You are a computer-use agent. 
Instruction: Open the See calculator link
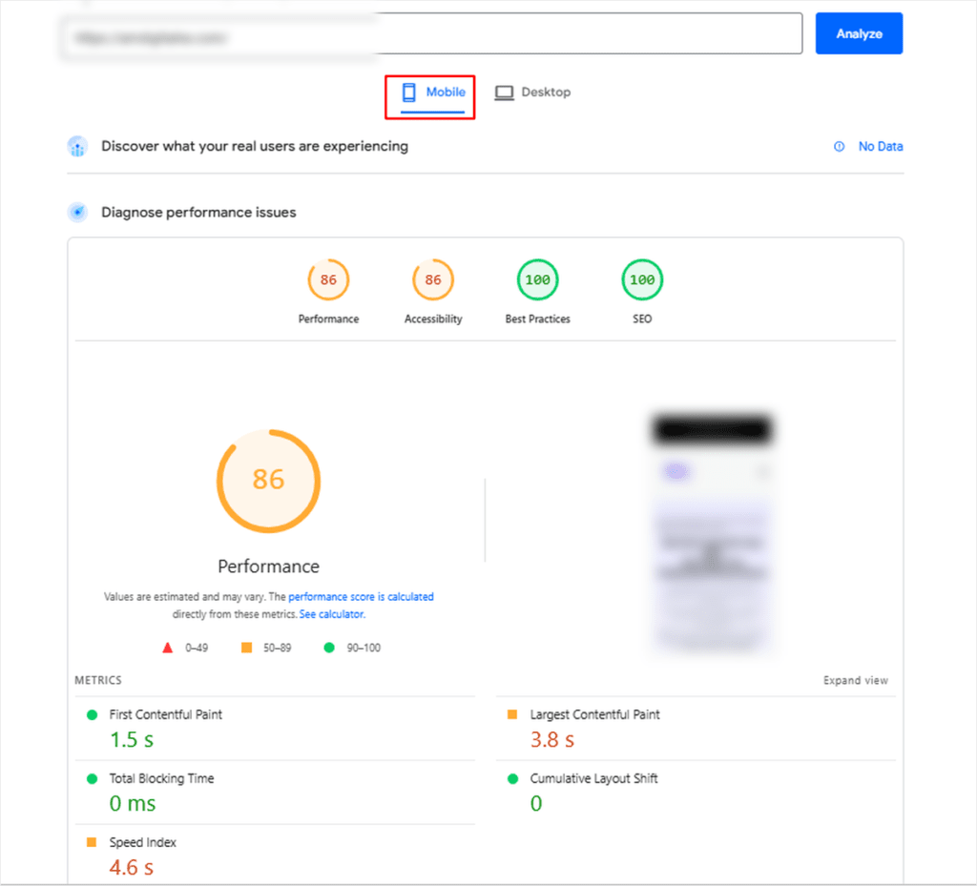tap(332, 614)
